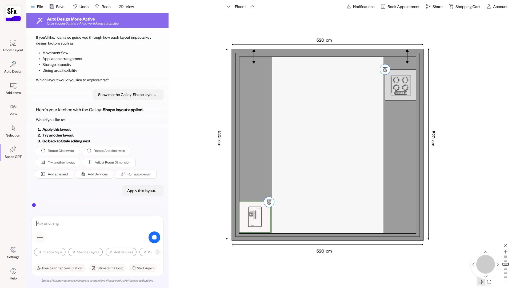Open Settings in the sidebar
This screenshot has width=512, height=288.
[13, 253]
